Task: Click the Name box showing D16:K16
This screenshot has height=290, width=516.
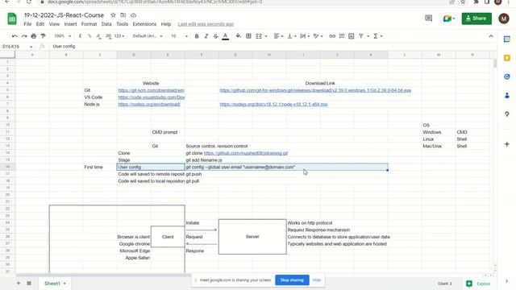Action: pyautogui.click(x=18, y=47)
